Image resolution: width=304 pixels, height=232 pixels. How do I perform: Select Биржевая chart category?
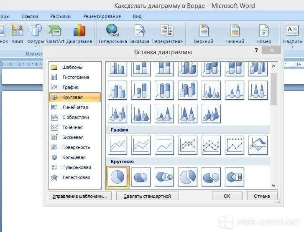coord(75,137)
